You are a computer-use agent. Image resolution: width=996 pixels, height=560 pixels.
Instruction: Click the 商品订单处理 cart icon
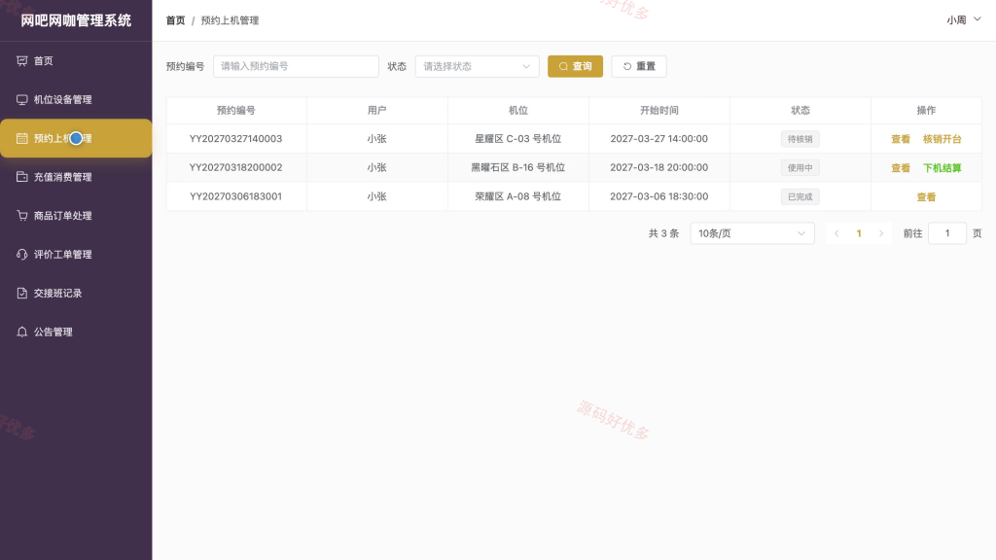(21, 216)
